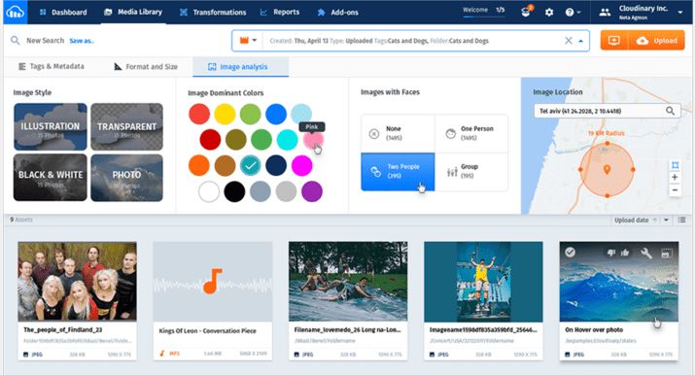Expand the Cloudinary Inc. account dropdown
The width and height of the screenshot is (695, 375).
[679, 13]
